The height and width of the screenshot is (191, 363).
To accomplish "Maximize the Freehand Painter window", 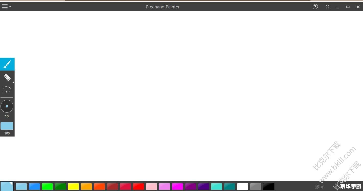I will click(348, 7).
